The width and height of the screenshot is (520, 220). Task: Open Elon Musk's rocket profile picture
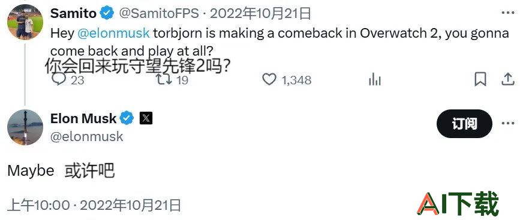click(25, 127)
